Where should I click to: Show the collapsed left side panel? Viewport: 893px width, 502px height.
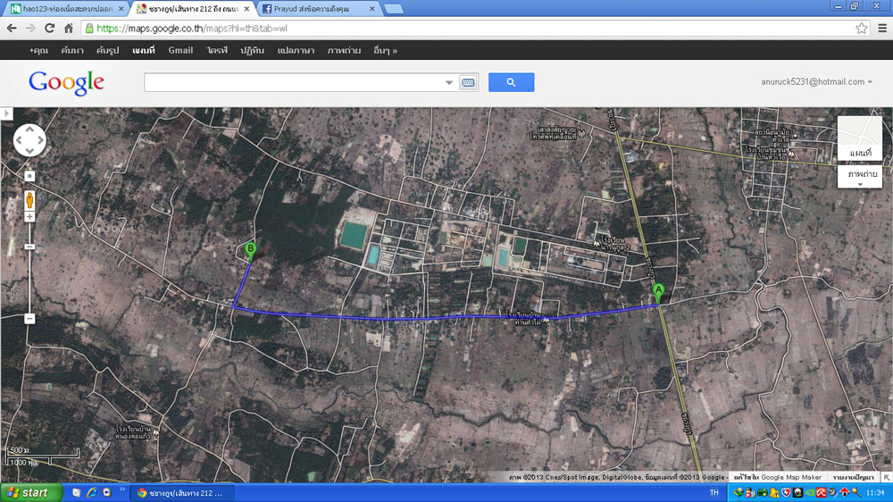(4, 113)
